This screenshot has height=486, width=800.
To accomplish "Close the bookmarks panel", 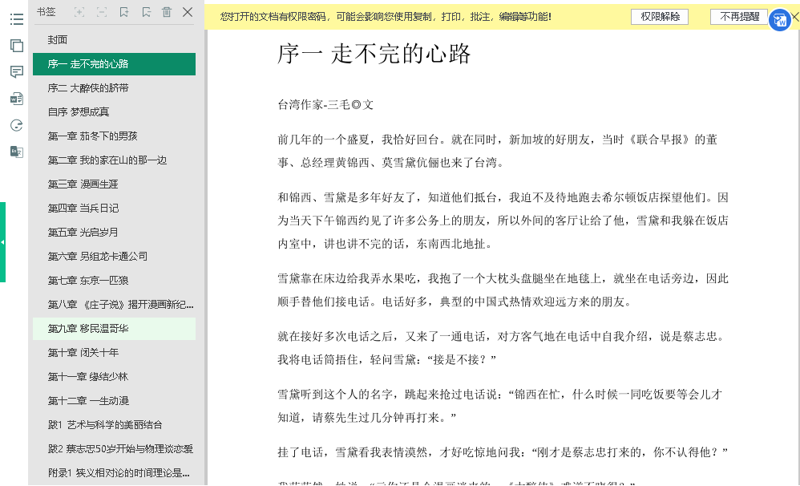I will [x=188, y=12].
